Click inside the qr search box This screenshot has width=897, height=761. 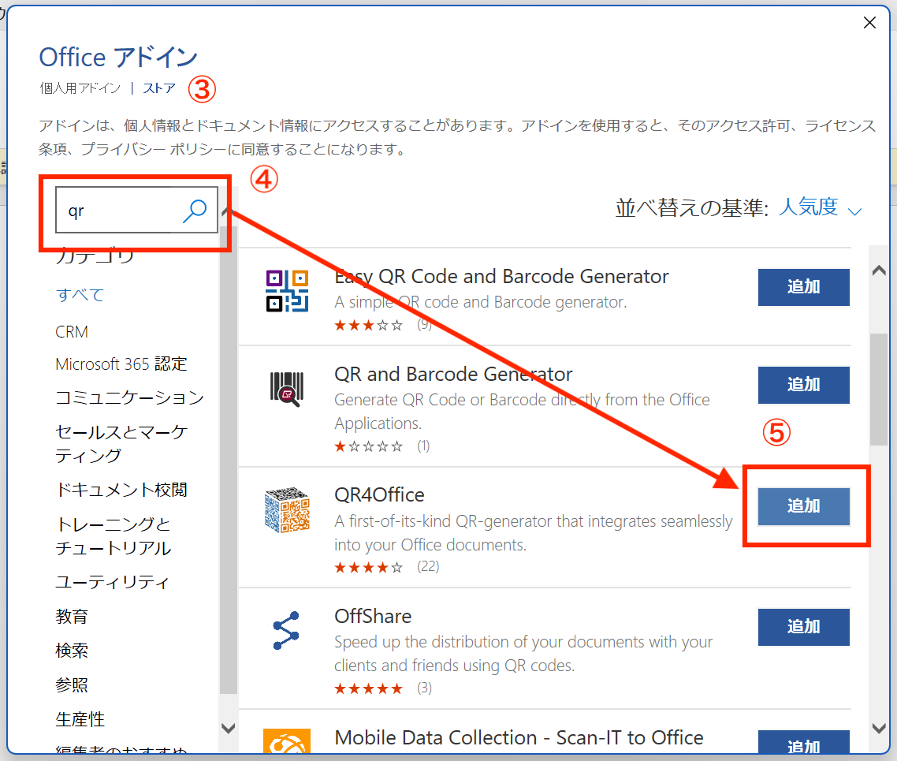(x=118, y=211)
